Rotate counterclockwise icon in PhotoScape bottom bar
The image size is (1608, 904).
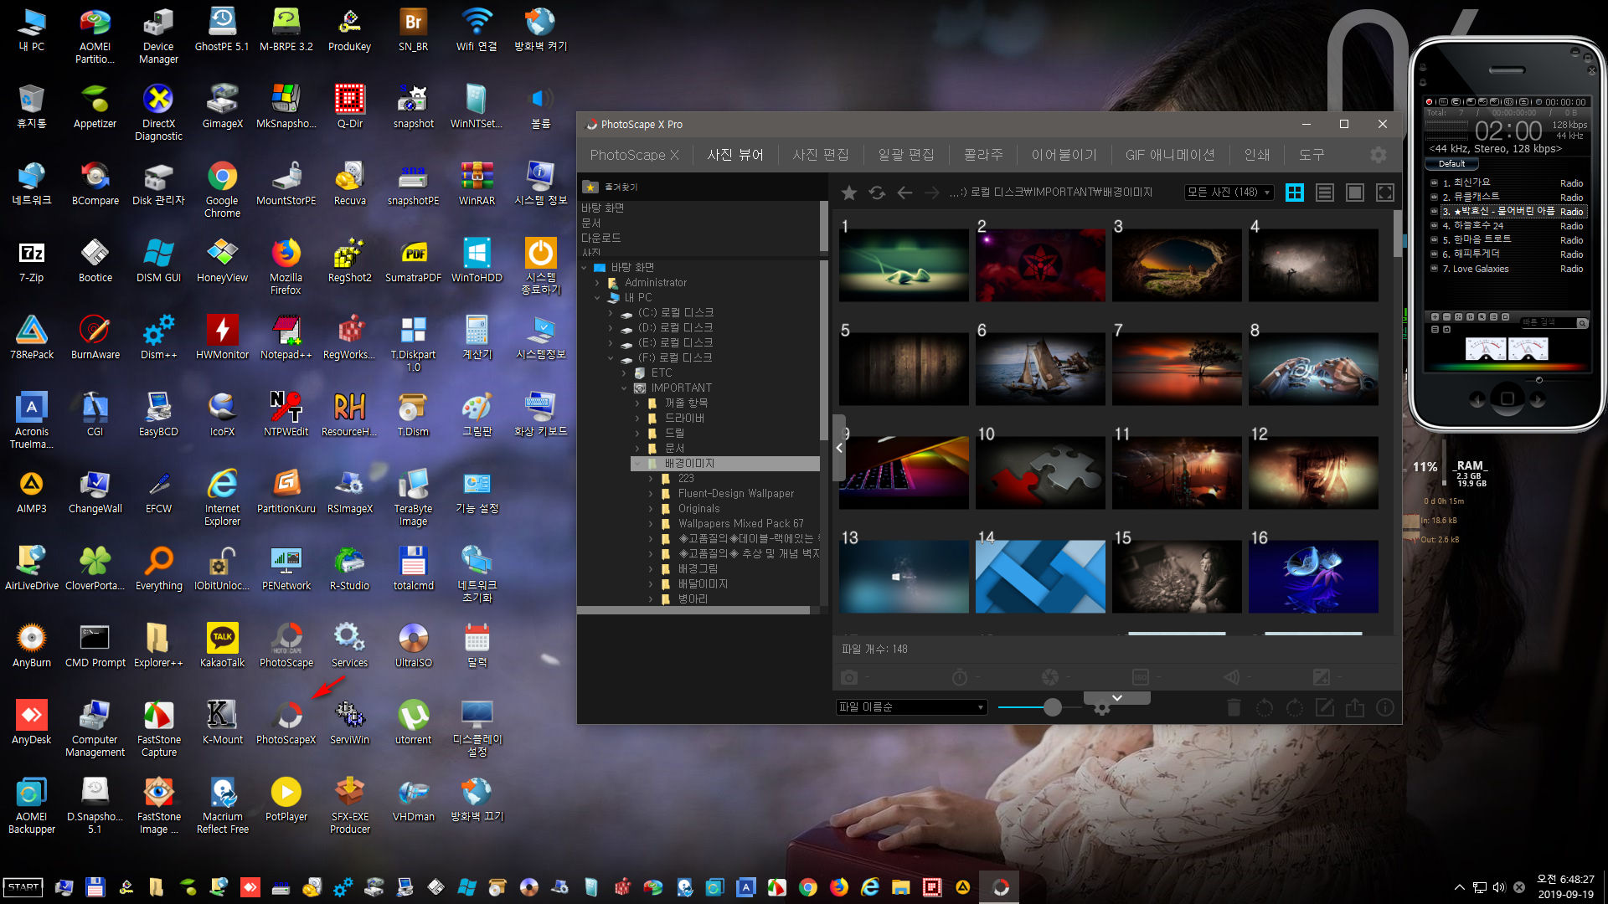tap(1264, 707)
